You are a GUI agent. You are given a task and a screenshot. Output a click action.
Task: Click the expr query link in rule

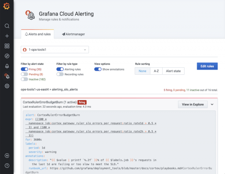tap(91, 127)
